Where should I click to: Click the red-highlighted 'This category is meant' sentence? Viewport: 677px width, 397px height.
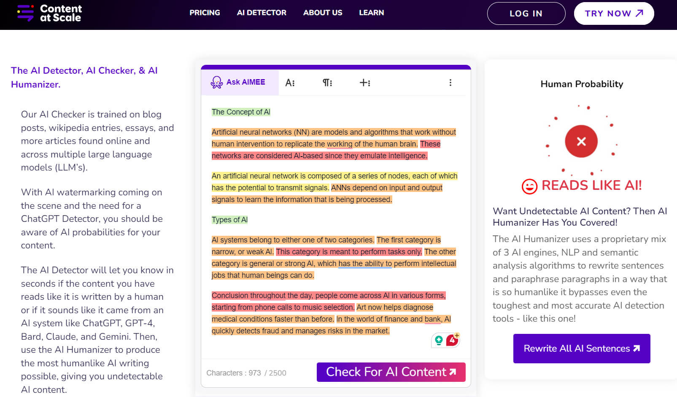click(x=348, y=252)
